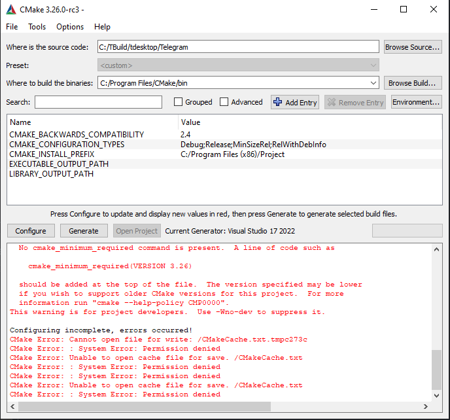Minimize the CMake window
The width and height of the screenshot is (450, 420).
[374, 9]
